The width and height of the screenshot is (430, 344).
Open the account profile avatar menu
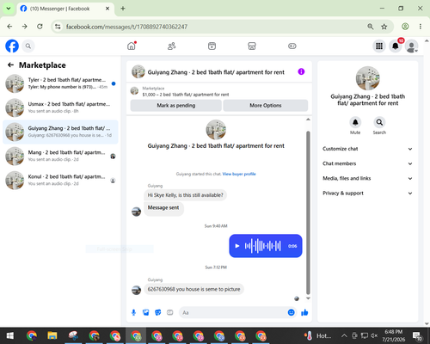click(x=412, y=46)
